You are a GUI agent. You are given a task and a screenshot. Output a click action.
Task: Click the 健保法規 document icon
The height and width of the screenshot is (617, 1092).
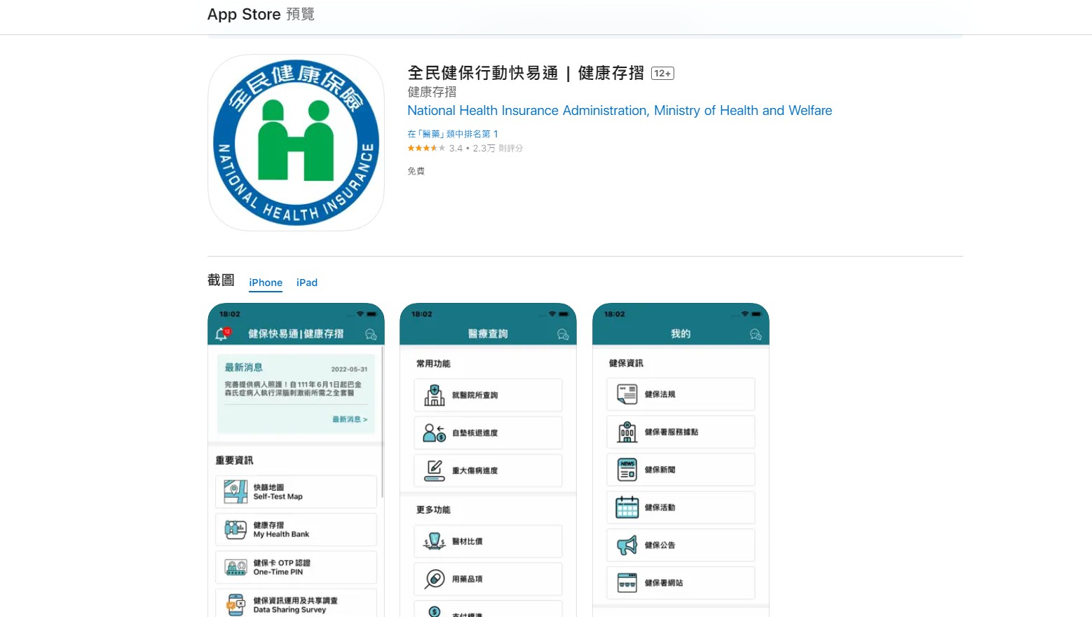point(627,394)
